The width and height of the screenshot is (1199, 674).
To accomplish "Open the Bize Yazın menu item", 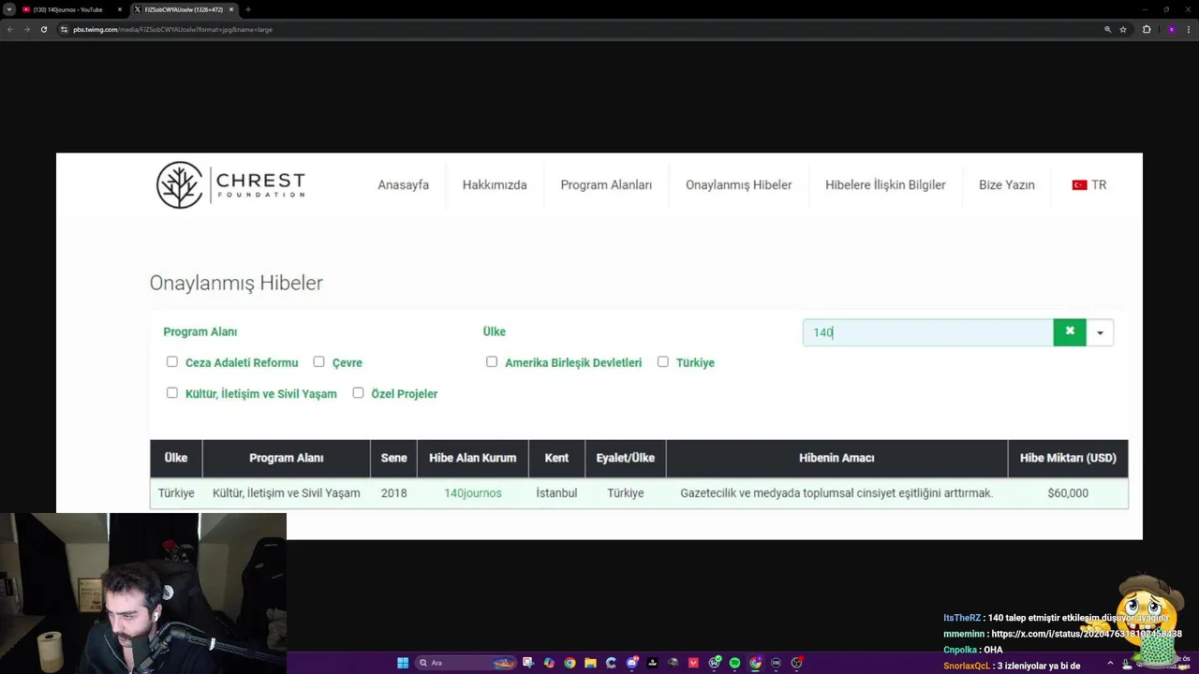I will click(1007, 185).
